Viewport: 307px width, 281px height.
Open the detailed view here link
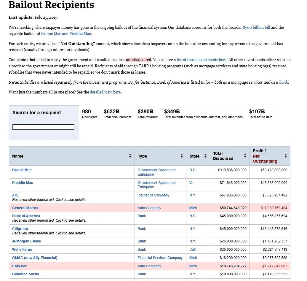[x=105, y=92]
